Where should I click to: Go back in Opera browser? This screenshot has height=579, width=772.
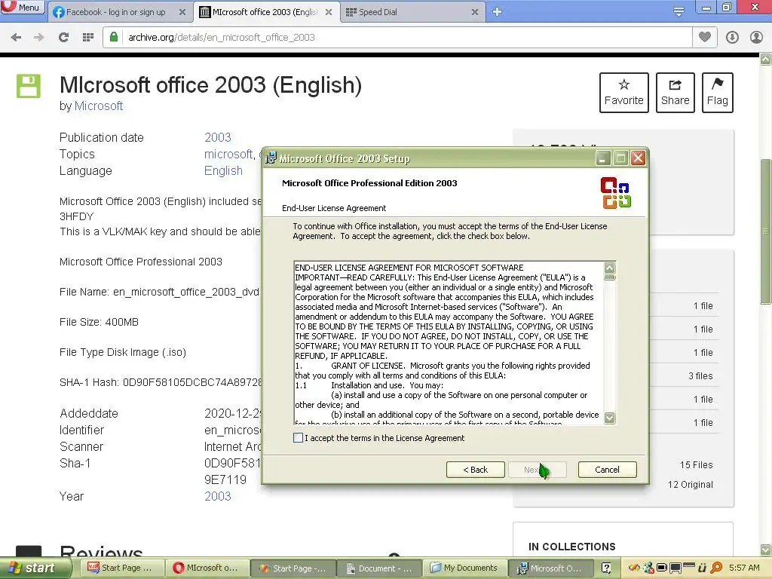coord(16,38)
